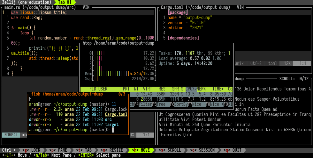The width and height of the screenshot is (313, 158).
Task: Click the SHR column header in htop
Action: coord(175,89)
